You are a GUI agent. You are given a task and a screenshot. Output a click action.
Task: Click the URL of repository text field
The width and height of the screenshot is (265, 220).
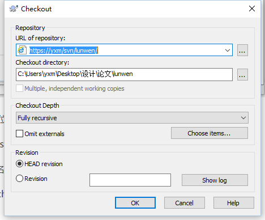124,50
